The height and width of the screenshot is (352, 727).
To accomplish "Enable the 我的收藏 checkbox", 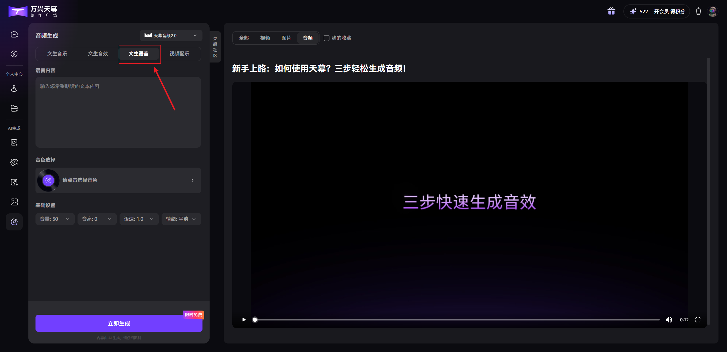I will click(x=326, y=38).
